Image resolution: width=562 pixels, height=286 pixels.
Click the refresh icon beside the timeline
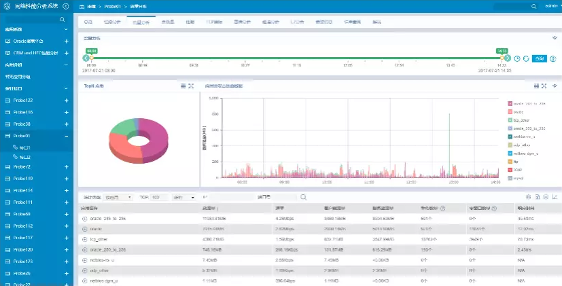click(526, 59)
